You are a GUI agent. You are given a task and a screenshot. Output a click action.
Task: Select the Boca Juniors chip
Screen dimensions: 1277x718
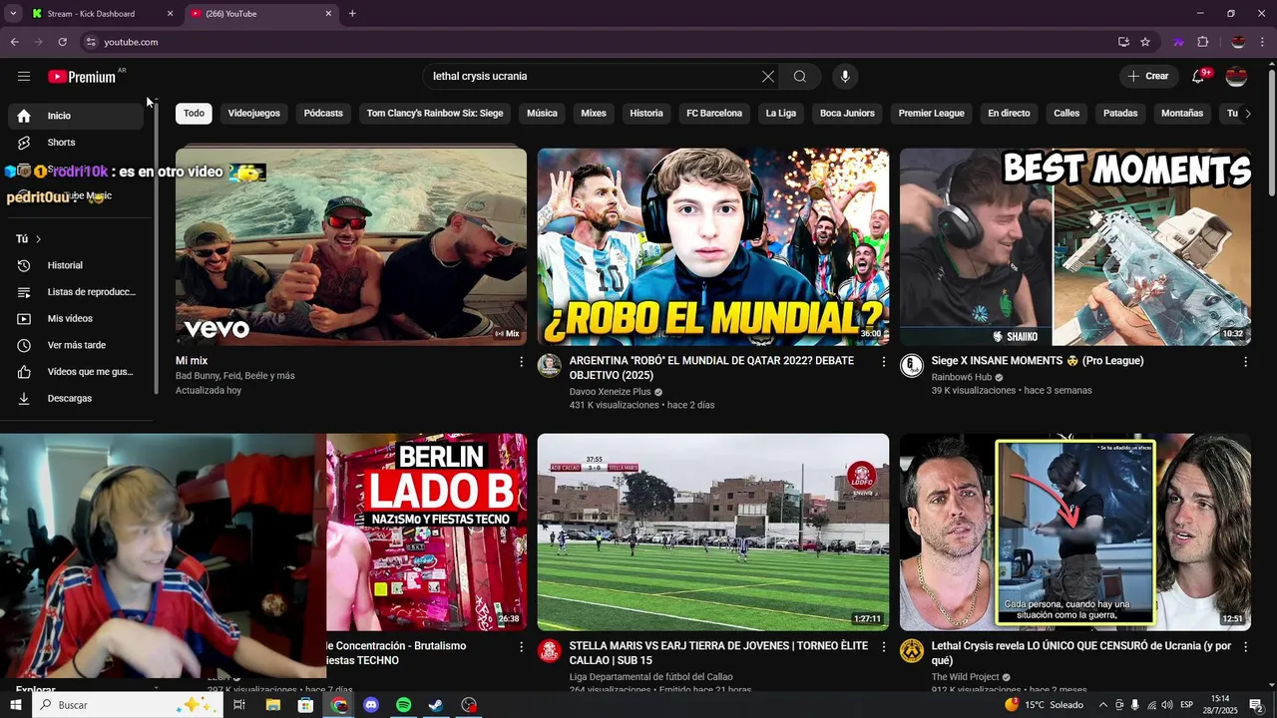pyautogui.click(x=847, y=114)
